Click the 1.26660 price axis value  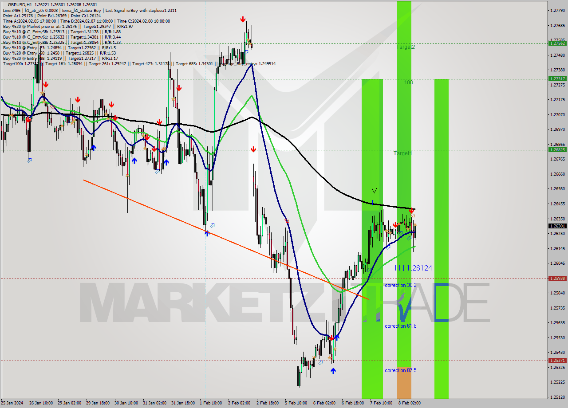pos(557,174)
